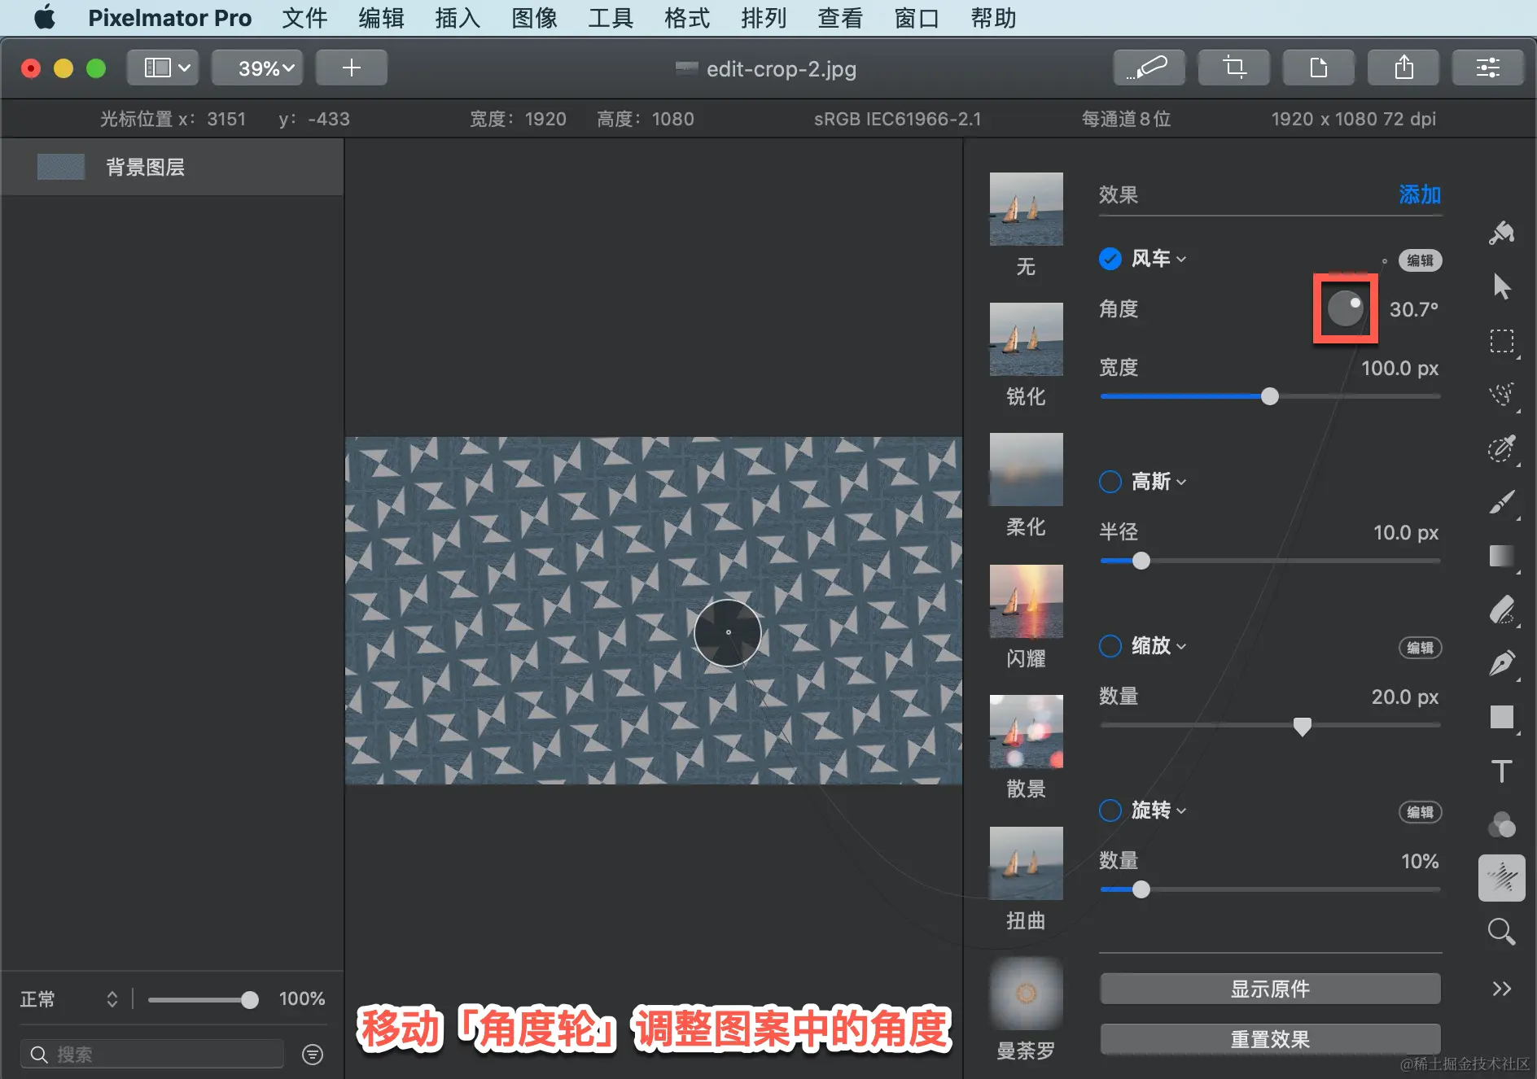1537x1079 pixels.
Task: Click the 宽度 slider handle
Action: 1270,396
